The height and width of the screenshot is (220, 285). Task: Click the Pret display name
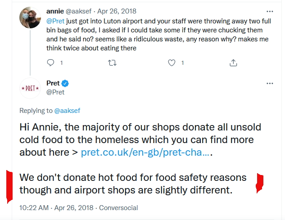(x=53, y=83)
